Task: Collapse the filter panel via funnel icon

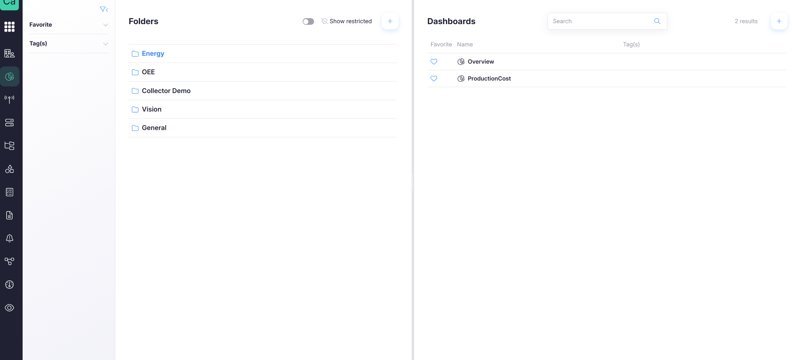Action: coord(104,9)
